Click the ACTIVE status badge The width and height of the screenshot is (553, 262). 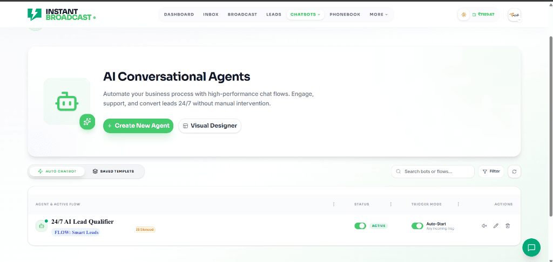379,226
